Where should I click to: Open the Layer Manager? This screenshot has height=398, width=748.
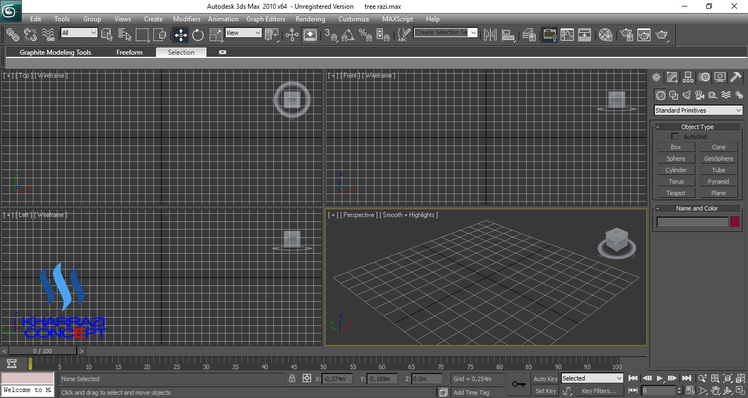pos(528,35)
